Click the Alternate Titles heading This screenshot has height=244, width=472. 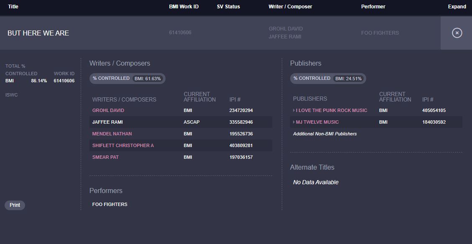point(312,167)
